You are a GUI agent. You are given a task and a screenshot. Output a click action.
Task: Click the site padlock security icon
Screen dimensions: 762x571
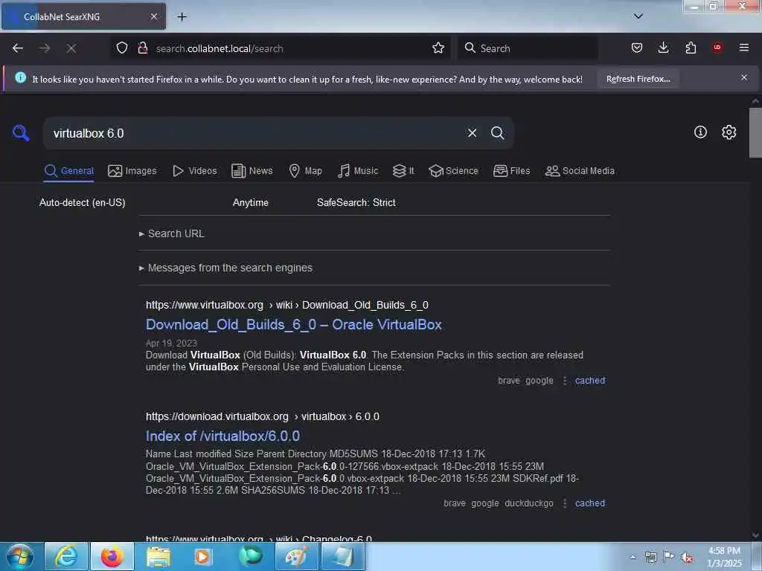point(143,48)
